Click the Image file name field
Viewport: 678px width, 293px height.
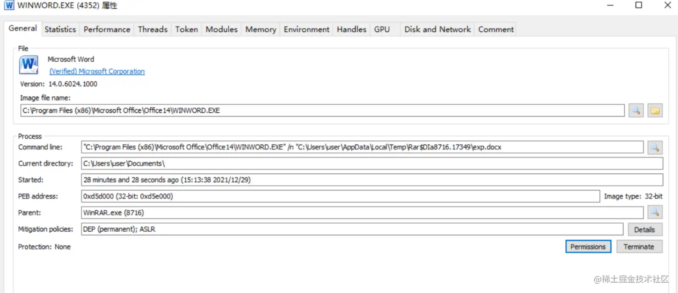click(x=322, y=111)
